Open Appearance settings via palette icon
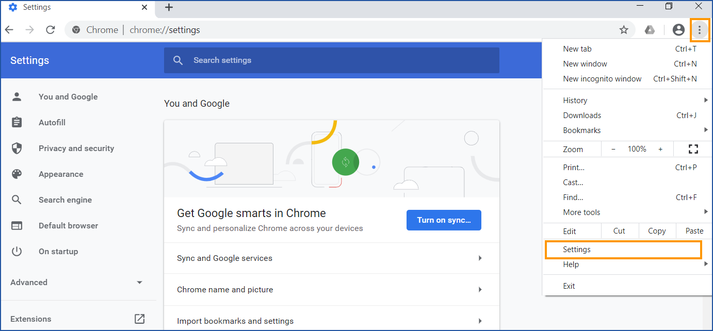The width and height of the screenshot is (713, 331). click(17, 174)
